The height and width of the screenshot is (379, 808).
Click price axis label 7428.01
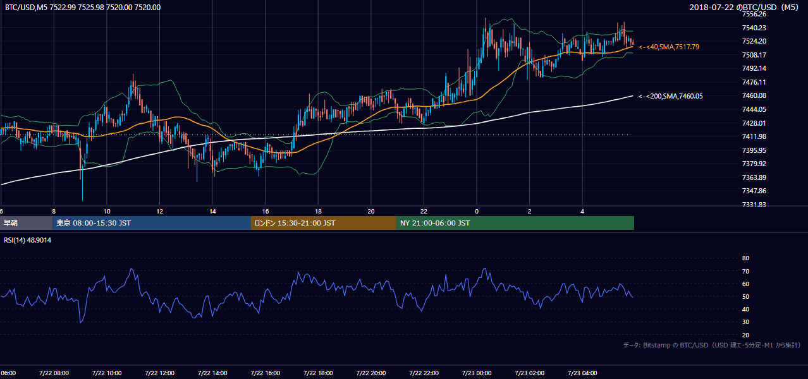(x=754, y=123)
